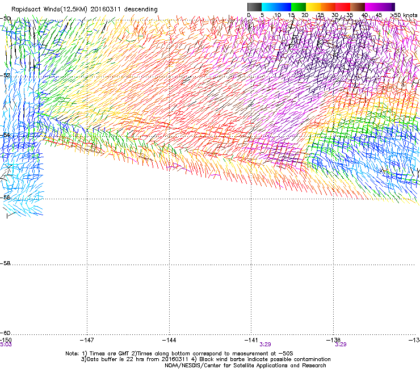Click the chart title 'Rapidsact Winds(12.5KM) 20160311 descending'
Screen dimensions: 420x369
click(x=85, y=10)
